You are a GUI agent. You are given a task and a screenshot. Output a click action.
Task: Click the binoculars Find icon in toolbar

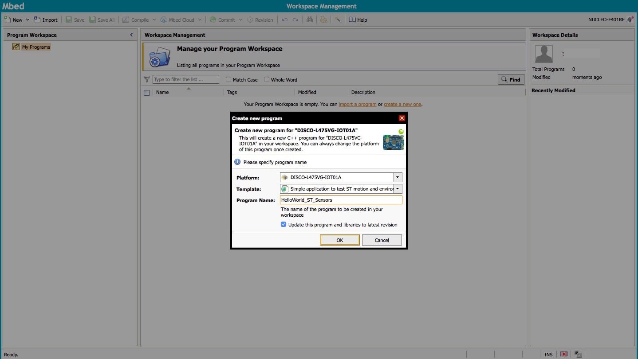coord(310,20)
